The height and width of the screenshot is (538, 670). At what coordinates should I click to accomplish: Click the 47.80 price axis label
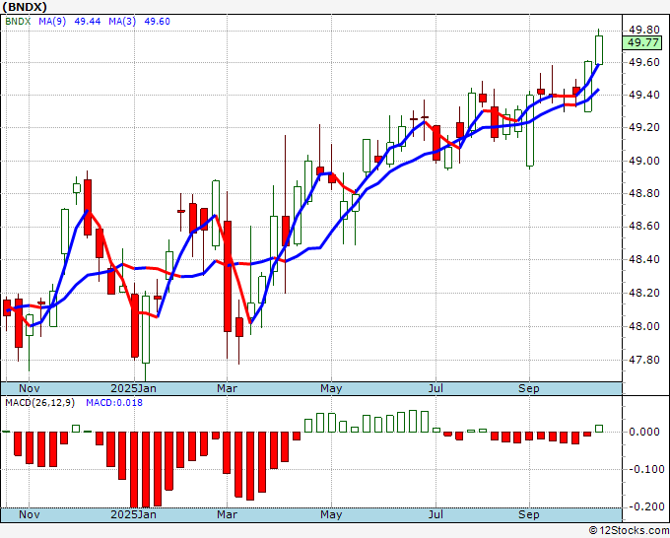pyautogui.click(x=644, y=360)
